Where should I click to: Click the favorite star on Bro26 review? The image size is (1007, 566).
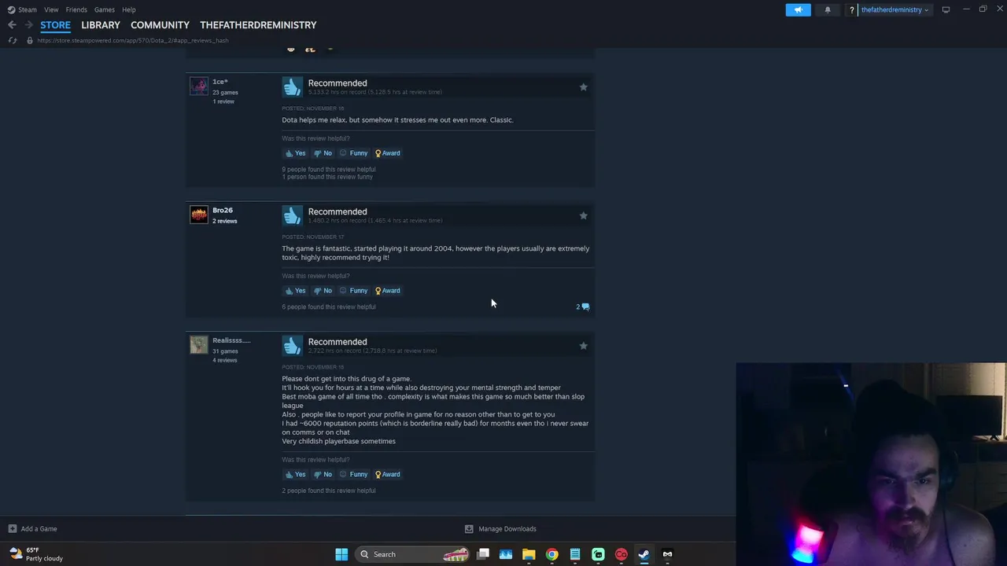(x=583, y=215)
